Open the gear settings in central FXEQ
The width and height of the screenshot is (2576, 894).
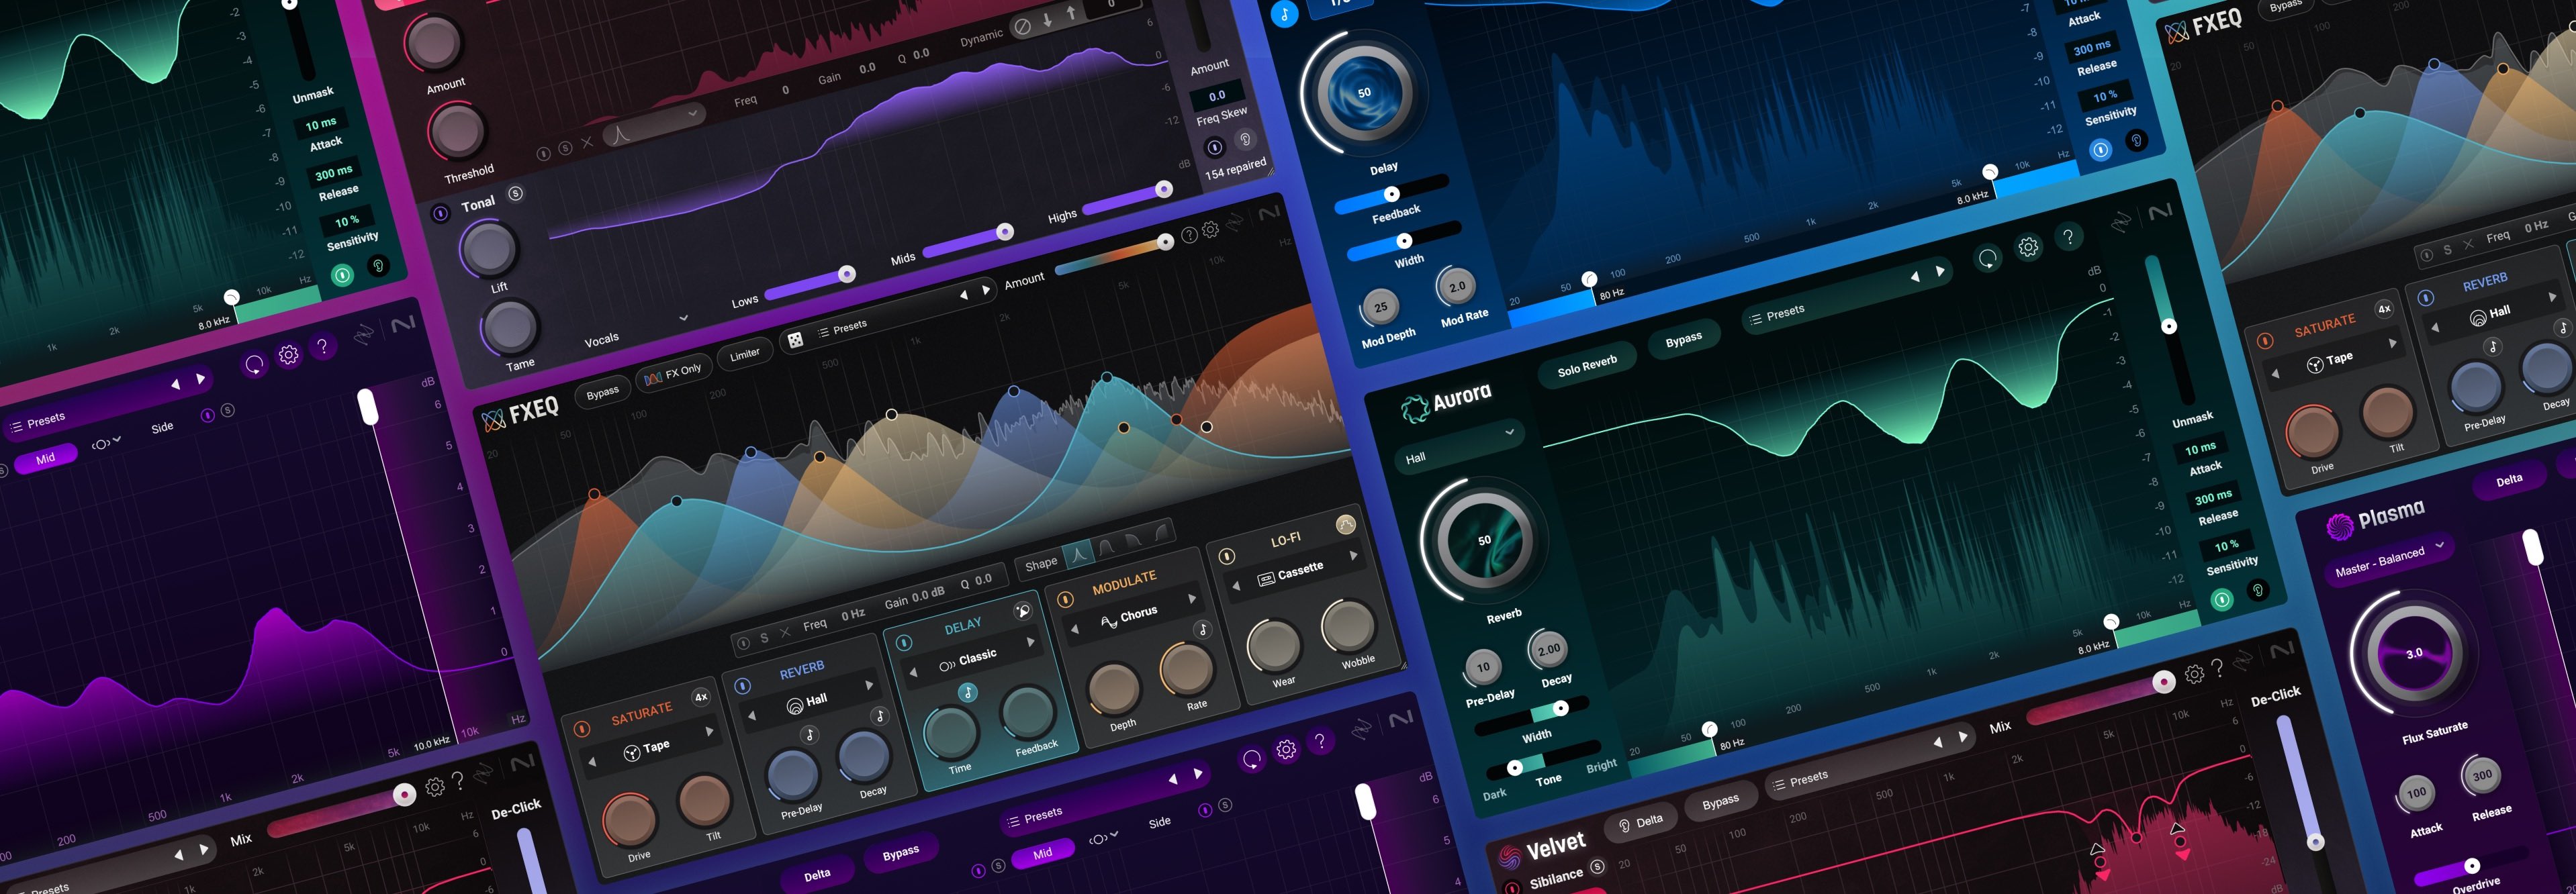[1210, 230]
